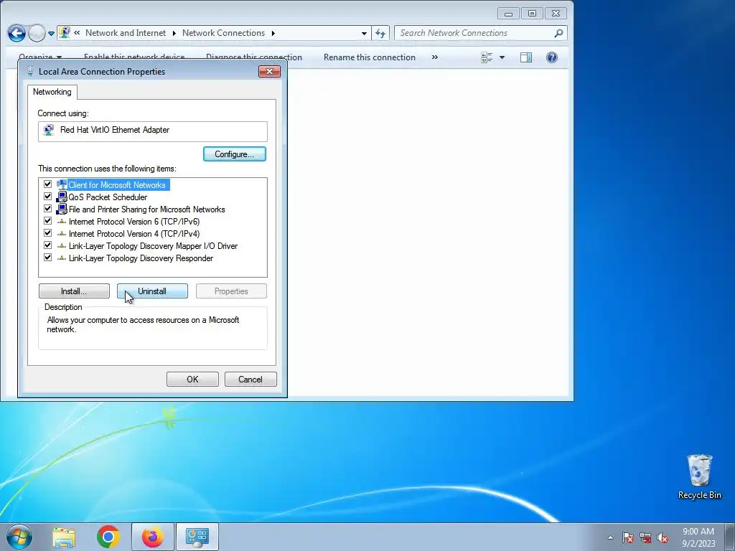Launch Firefox from taskbar

click(153, 537)
